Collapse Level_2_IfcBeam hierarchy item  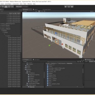click(x=1, y=29)
